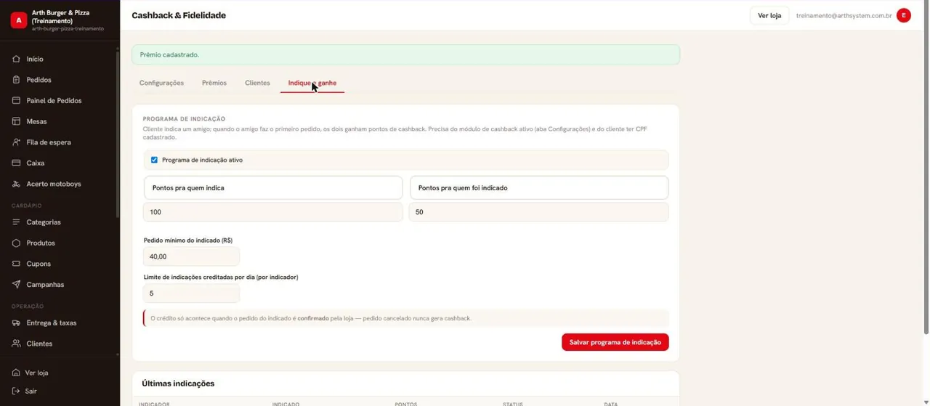Open the red user avatar E
Screen dimensions: 930x406
coord(904,15)
